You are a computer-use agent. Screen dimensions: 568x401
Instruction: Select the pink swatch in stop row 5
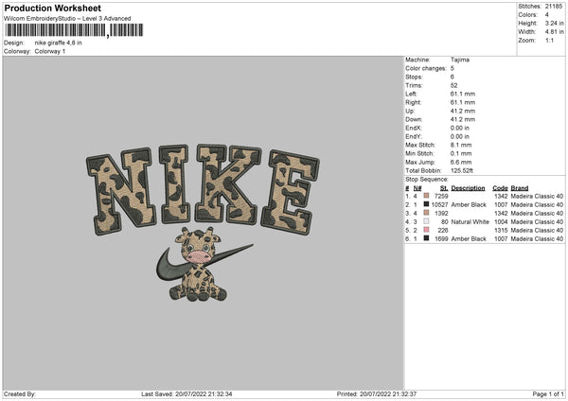426,230
